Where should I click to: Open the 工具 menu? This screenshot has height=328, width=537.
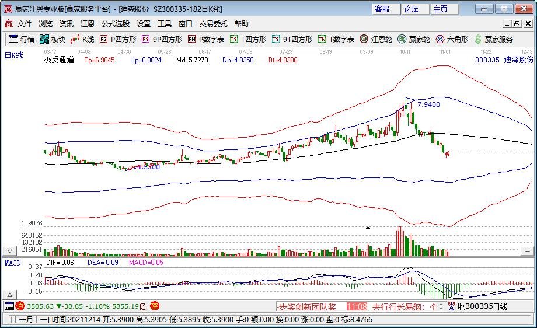(x=165, y=23)
